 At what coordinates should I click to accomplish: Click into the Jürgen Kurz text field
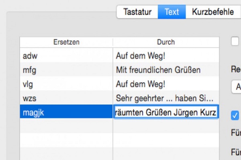[x=166, y=112]
